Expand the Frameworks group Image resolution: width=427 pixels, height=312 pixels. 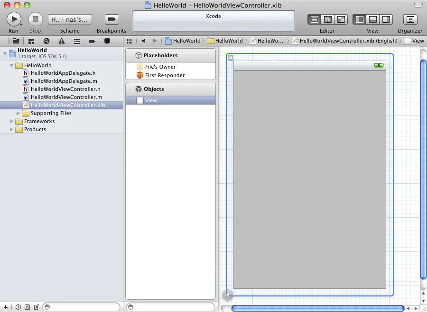click(12, 121)
